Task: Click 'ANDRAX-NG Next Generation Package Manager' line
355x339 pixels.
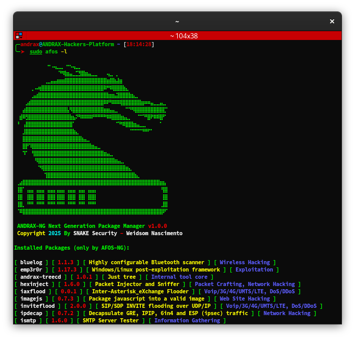Action: pyautogui.click(x=81, y=226)
